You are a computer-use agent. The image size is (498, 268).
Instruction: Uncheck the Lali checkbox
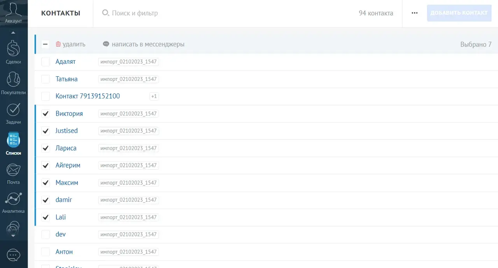point(46,217)
